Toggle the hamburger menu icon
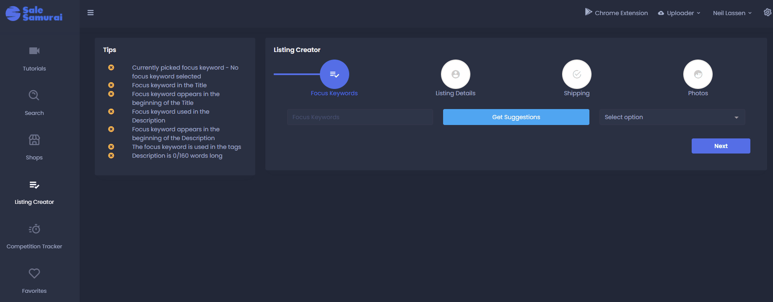This screenshot has width=773, height=302. point(91,13)
